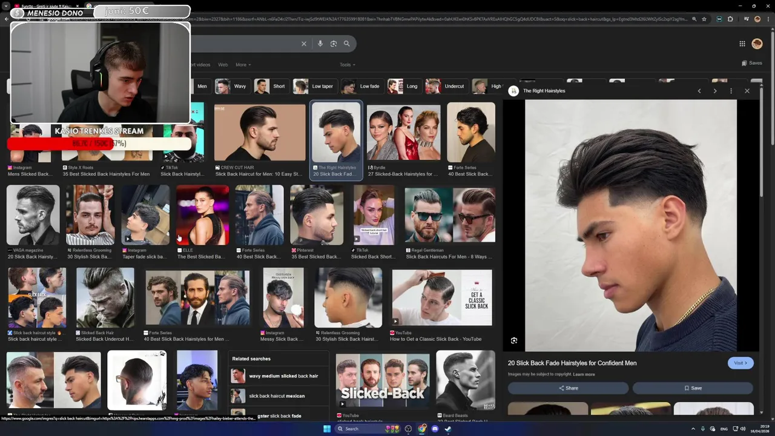The width and height of the screenshot is (775, 436).
Task: Go to previous image in preview panel
Action: coord(699,91)
